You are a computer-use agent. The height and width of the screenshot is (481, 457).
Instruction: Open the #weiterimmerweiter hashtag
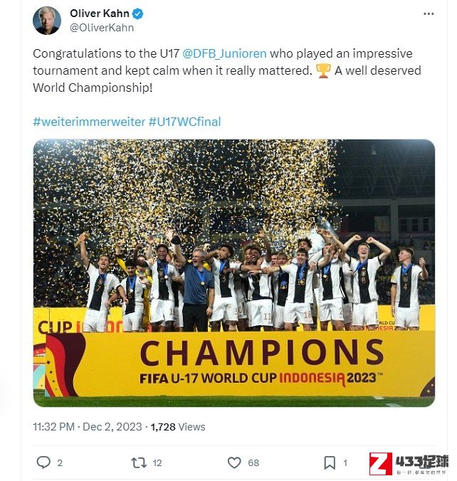pyautogui.click(x=89, y=122)
